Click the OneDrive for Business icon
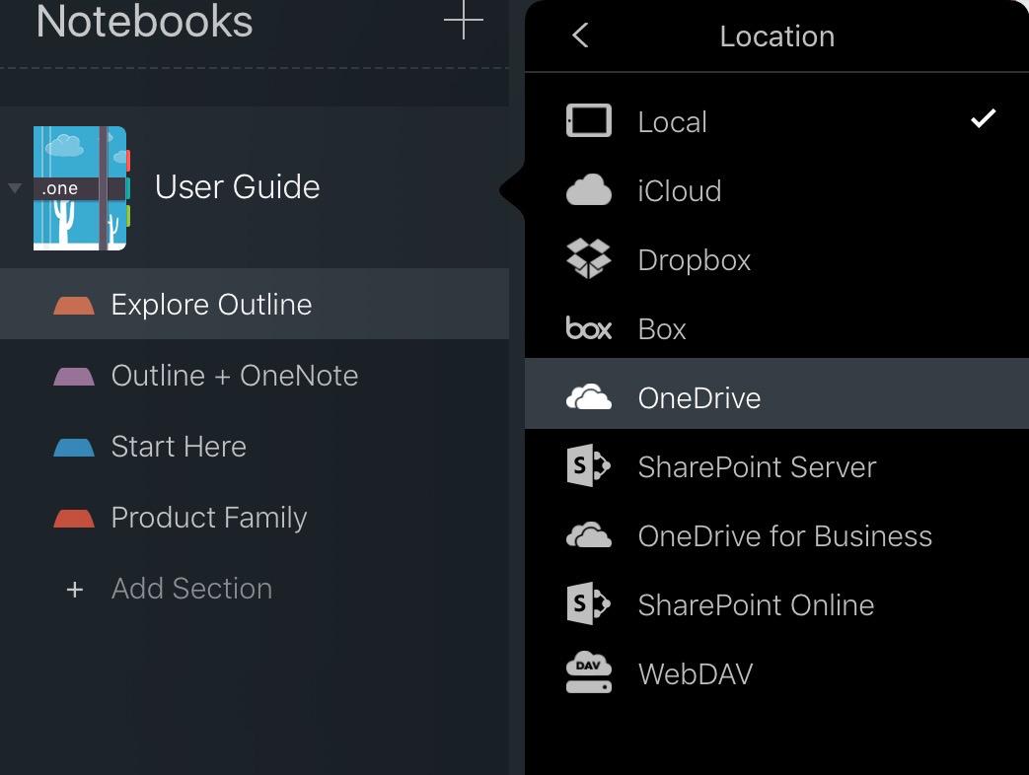Image resolution: width=1029 pixels, height=775 pixels. click(x=589, y=535)
